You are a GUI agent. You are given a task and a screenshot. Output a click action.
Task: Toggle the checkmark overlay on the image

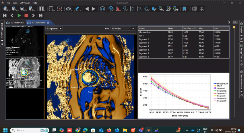[x=67, y=41]
